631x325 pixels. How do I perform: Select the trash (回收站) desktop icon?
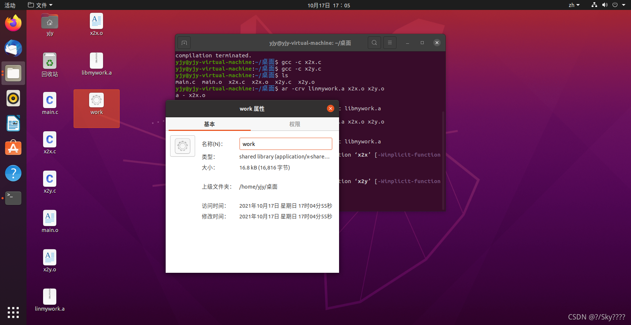(50, 65)
